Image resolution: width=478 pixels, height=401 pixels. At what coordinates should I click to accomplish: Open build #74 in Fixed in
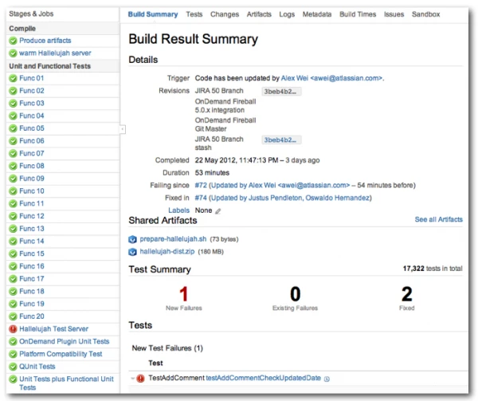coord(201,198)
